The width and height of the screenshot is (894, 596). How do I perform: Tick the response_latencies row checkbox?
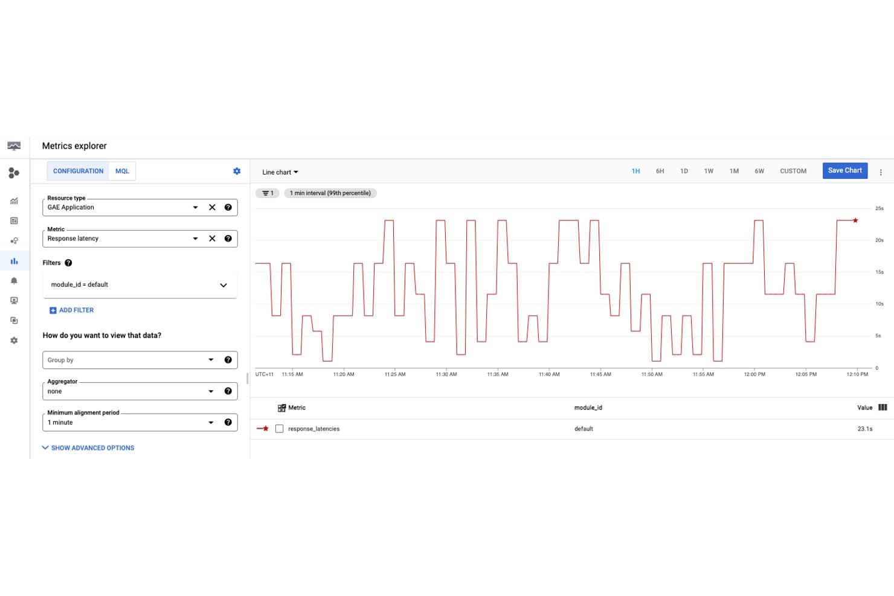click(279, 429)
